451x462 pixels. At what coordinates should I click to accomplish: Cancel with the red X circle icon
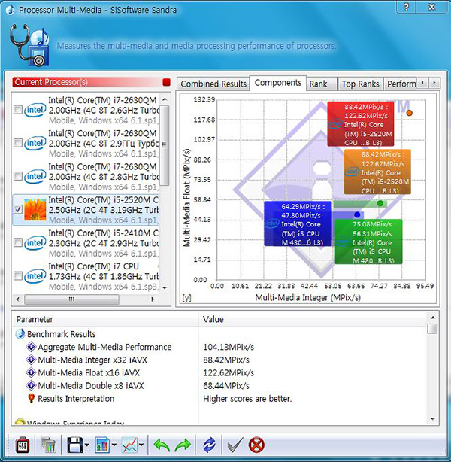(256, 445)
